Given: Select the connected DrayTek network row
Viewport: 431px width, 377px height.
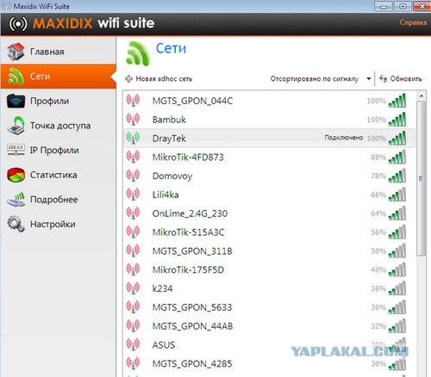Looking at the screenshot, I should (x=269, y=138).
